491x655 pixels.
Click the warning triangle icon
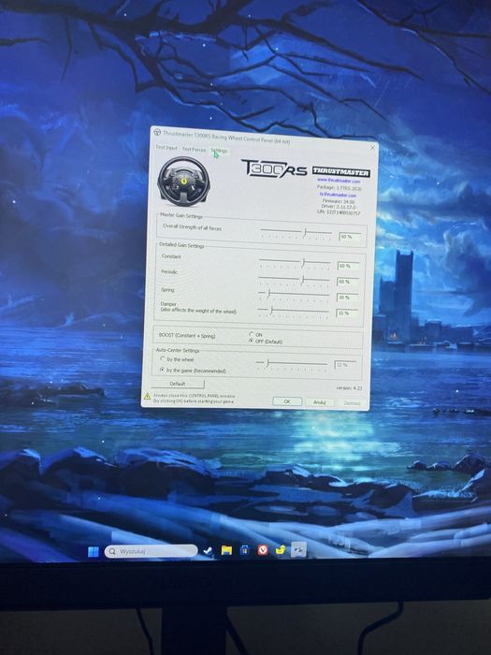coord(147,396)
